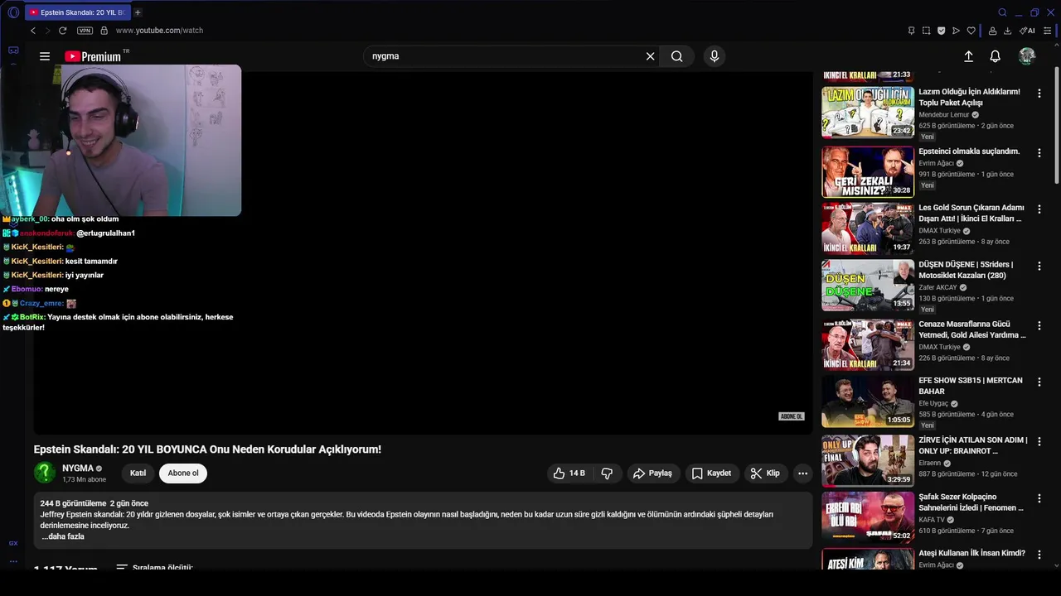Open the more actions ellipsis under video
This screenshot has height=596, width=1061.
coord(802,473)
